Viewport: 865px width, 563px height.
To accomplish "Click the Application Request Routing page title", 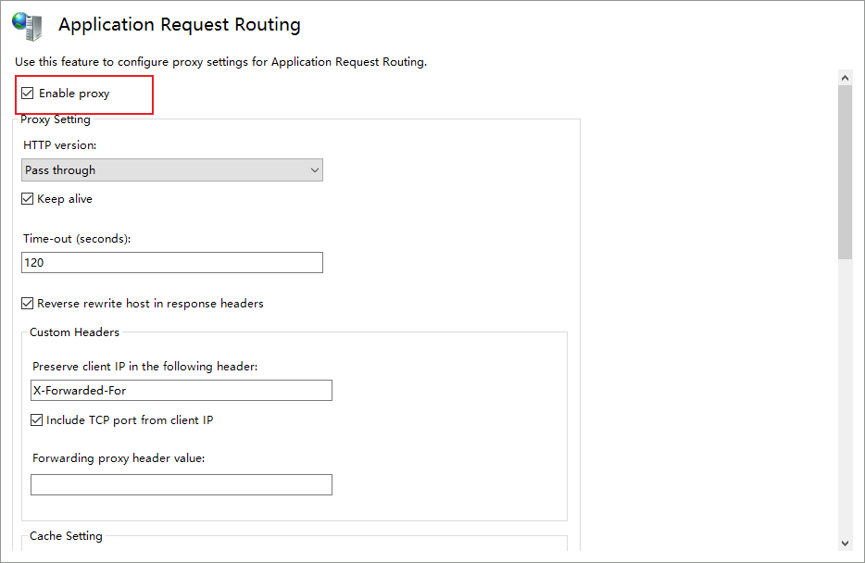I will [180, 25].
